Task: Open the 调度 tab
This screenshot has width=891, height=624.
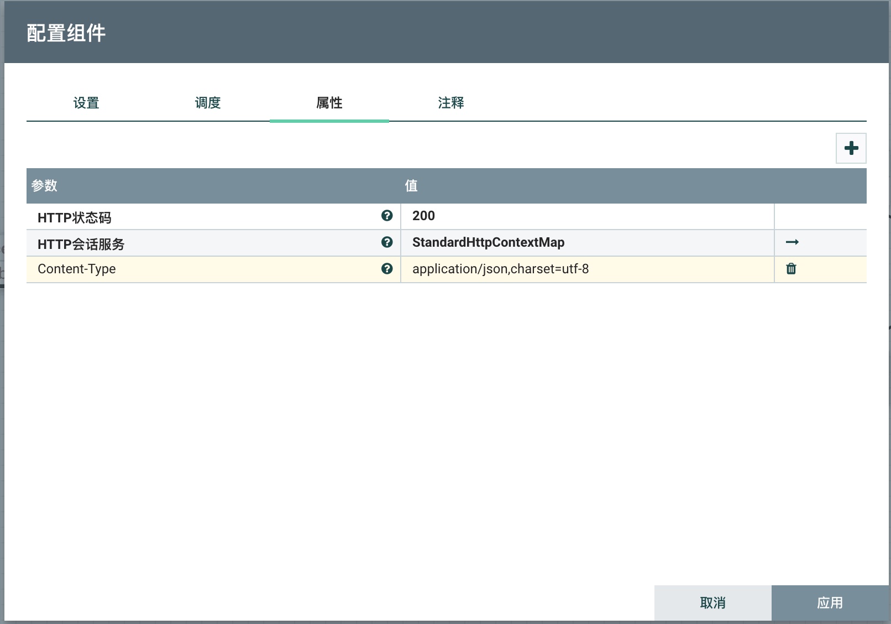Action: pos(208,103)
